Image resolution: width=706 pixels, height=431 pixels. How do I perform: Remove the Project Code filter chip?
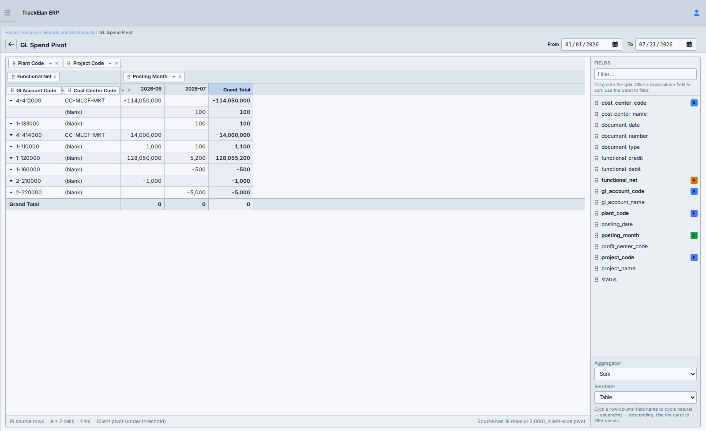(x=116, y=64)
